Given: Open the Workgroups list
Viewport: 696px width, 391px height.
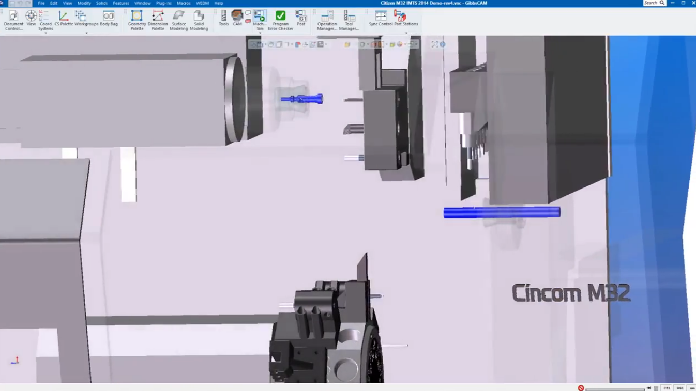Looking at the screenshot, I should coord(86,18).
